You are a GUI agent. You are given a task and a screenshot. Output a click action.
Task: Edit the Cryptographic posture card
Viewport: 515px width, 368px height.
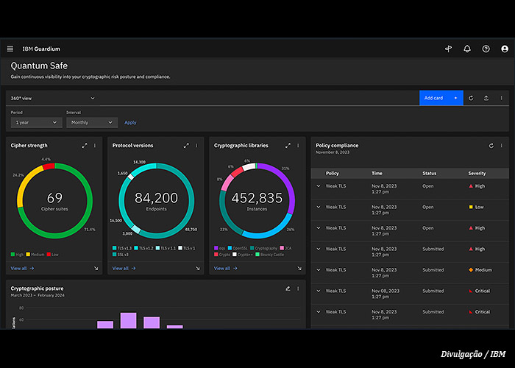tap(288, 289)
